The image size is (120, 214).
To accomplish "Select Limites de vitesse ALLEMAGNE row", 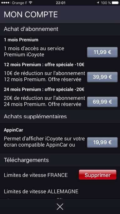I will [60, 191].
